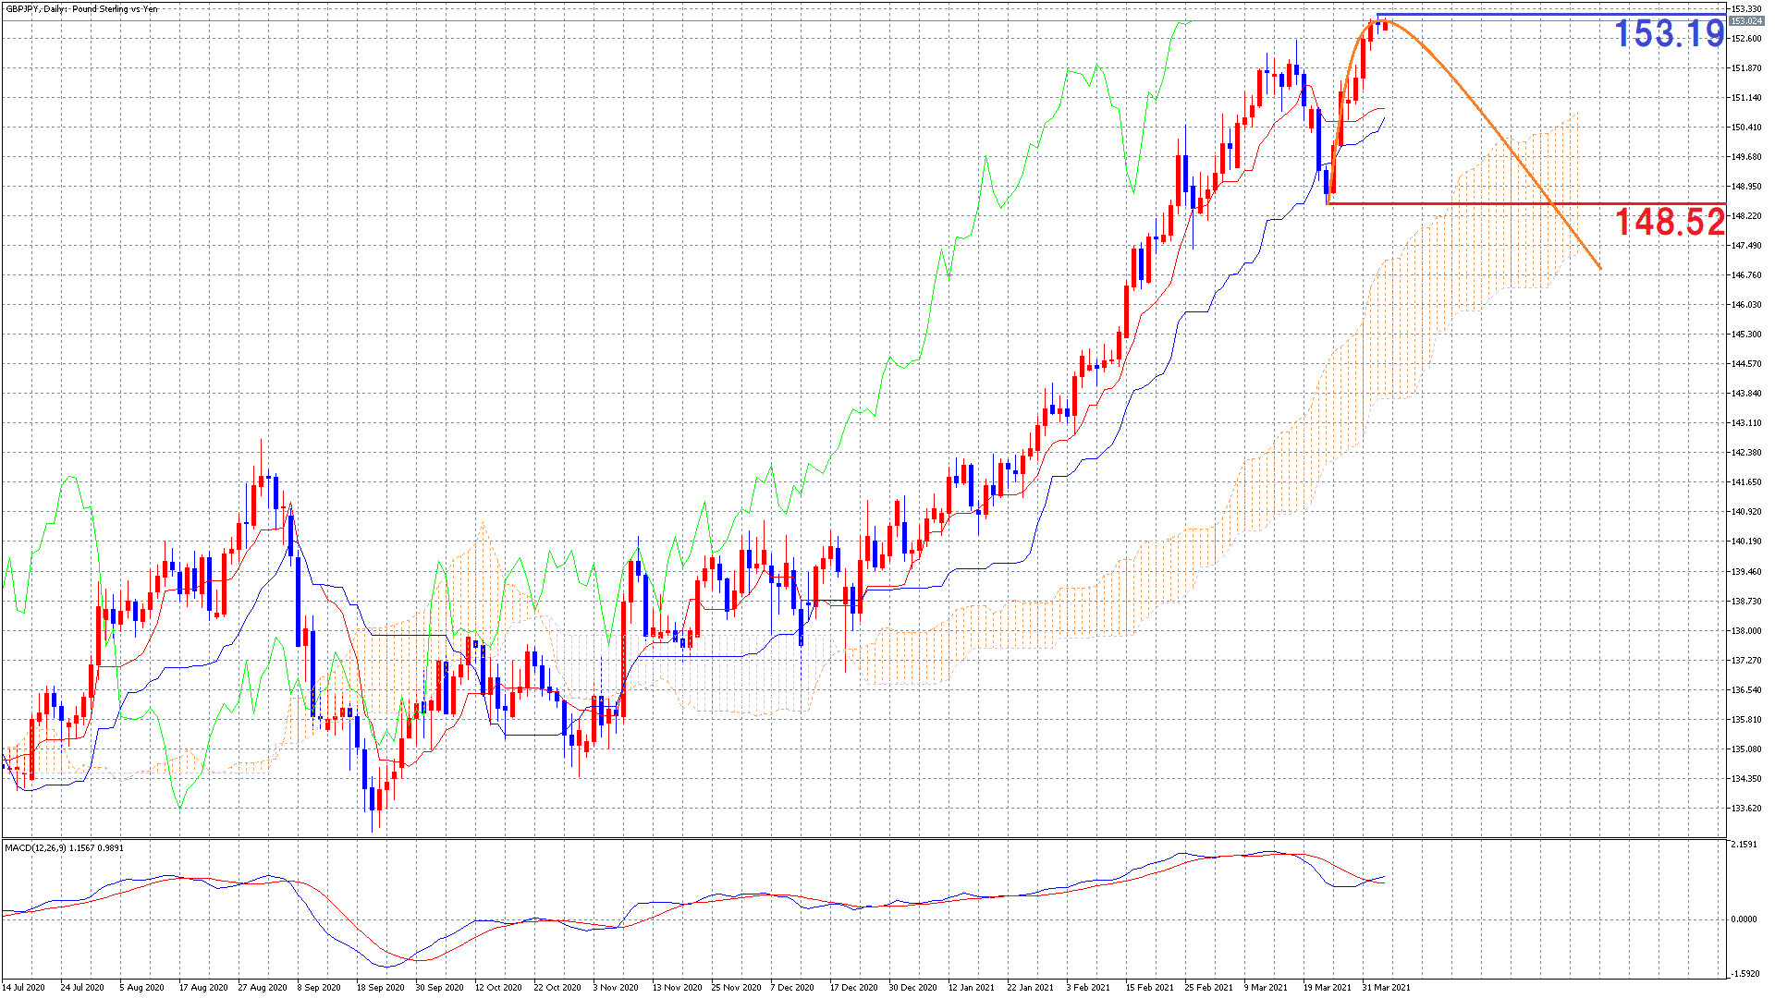Click the 25 Feb 2021 date label
Screen dimensions: 1775x998
(x=1209, y=988)
